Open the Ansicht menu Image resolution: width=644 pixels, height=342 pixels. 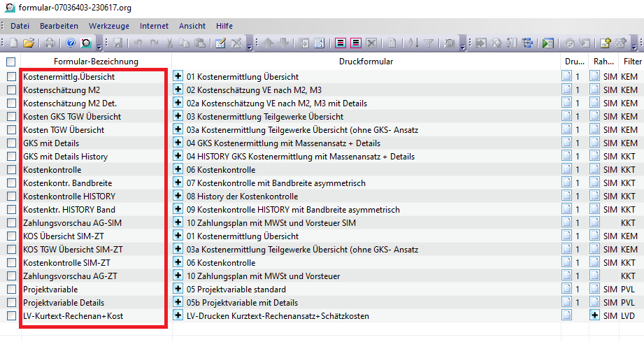tap(192, 26)
